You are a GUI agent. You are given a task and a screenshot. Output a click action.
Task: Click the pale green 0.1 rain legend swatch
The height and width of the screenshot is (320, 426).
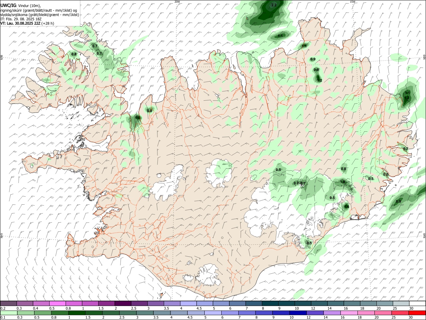click(x=9, y=313)
